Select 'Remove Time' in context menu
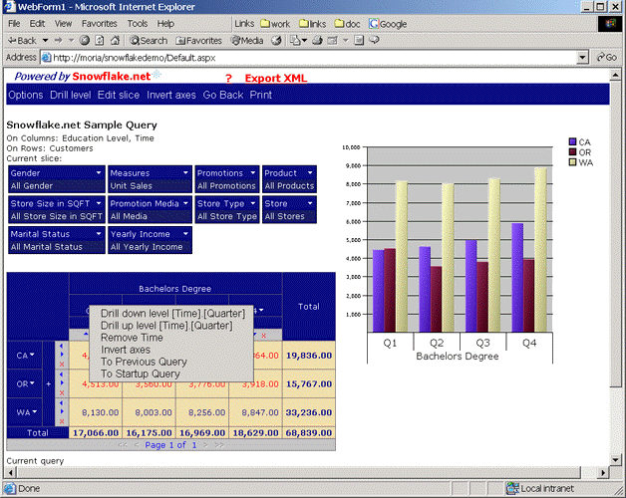The height and width of the screenshot is (498, 626). (132, 338)
